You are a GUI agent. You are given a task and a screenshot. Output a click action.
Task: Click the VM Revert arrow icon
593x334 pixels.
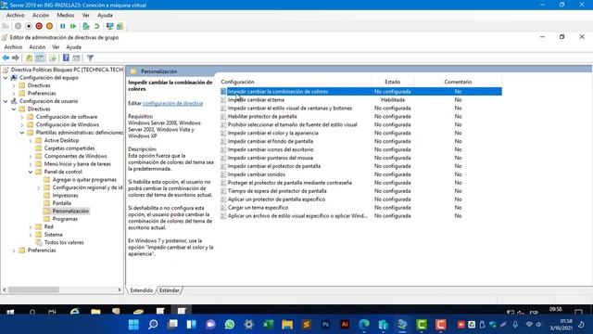point(96,26)
